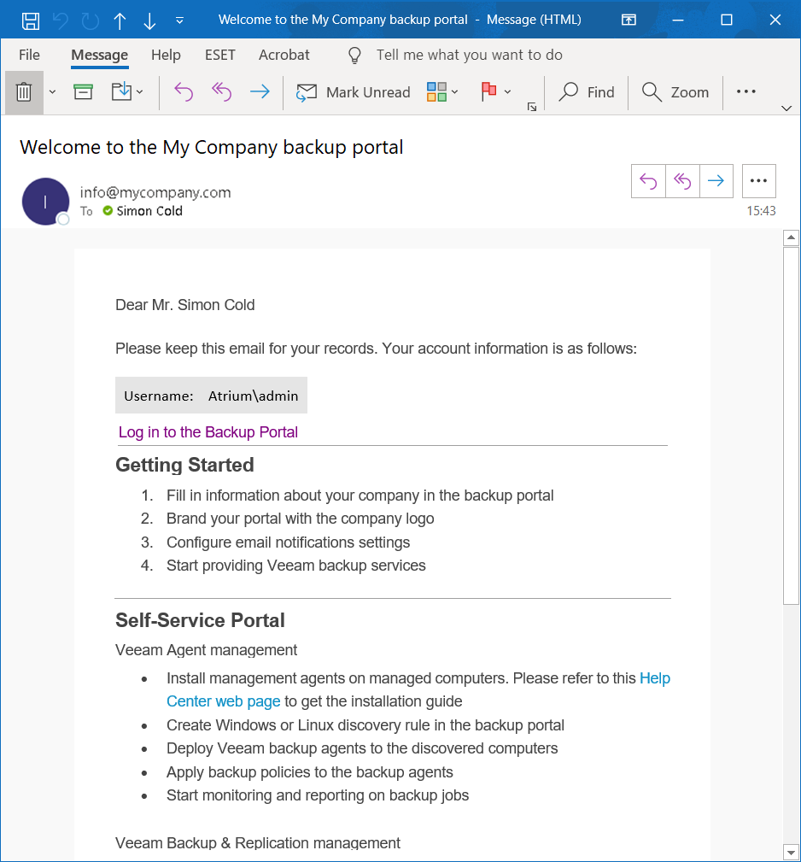Delete the message with the trash icon
Image resolution: width=801 pixels, height=862 pixels.
click(24, 91)
